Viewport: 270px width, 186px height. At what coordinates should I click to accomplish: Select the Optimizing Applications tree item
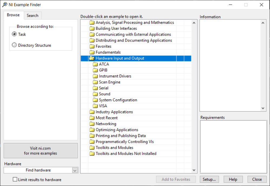[117, 130]
